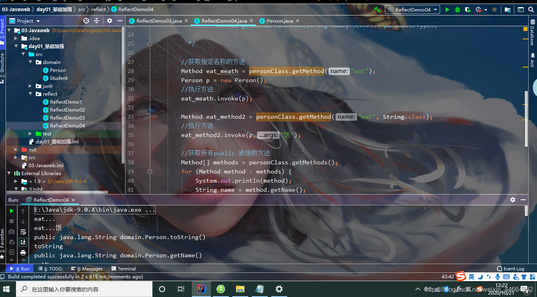Expand the .idea folder
Image resolution: width=537 pixels, height=297 pixels.
(16, 38)
